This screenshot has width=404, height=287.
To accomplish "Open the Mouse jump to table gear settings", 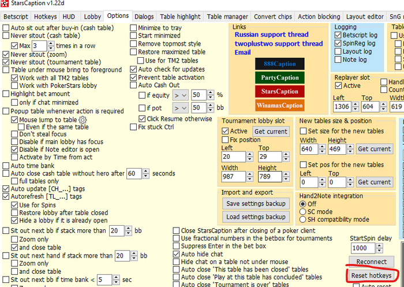I will 83,120.
